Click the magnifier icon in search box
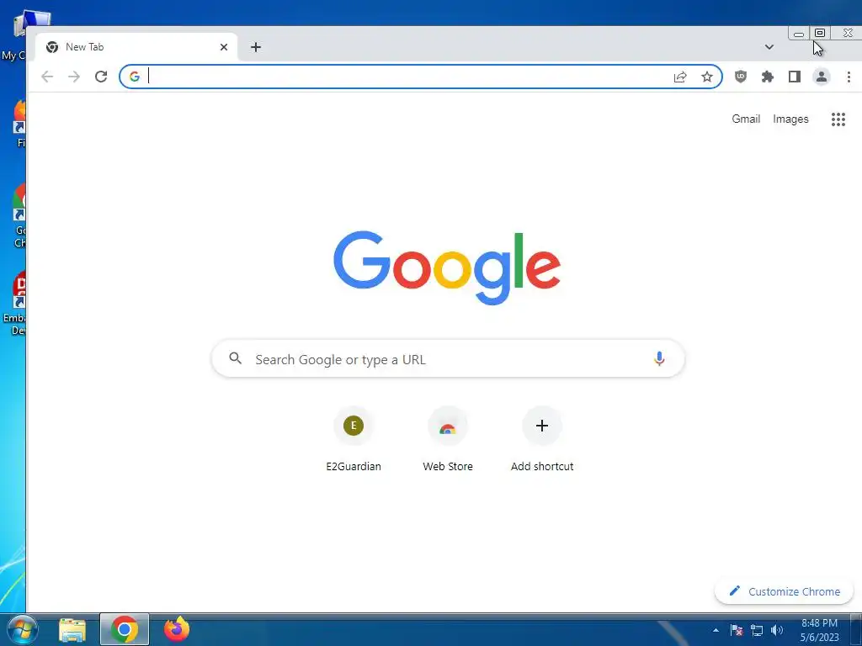Viewport: 862px width, 646px height. (x=236, y=358)
